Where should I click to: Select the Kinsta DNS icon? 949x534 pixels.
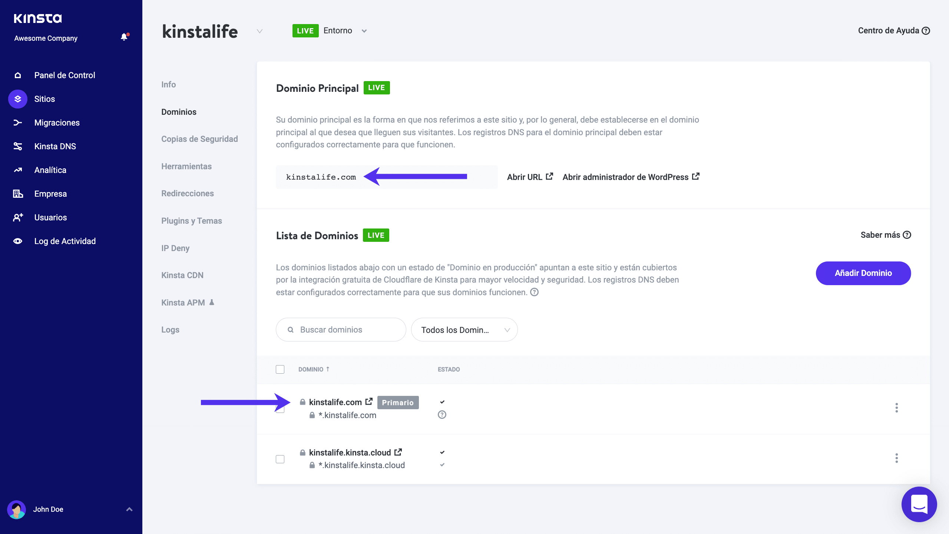pos(17,146)
